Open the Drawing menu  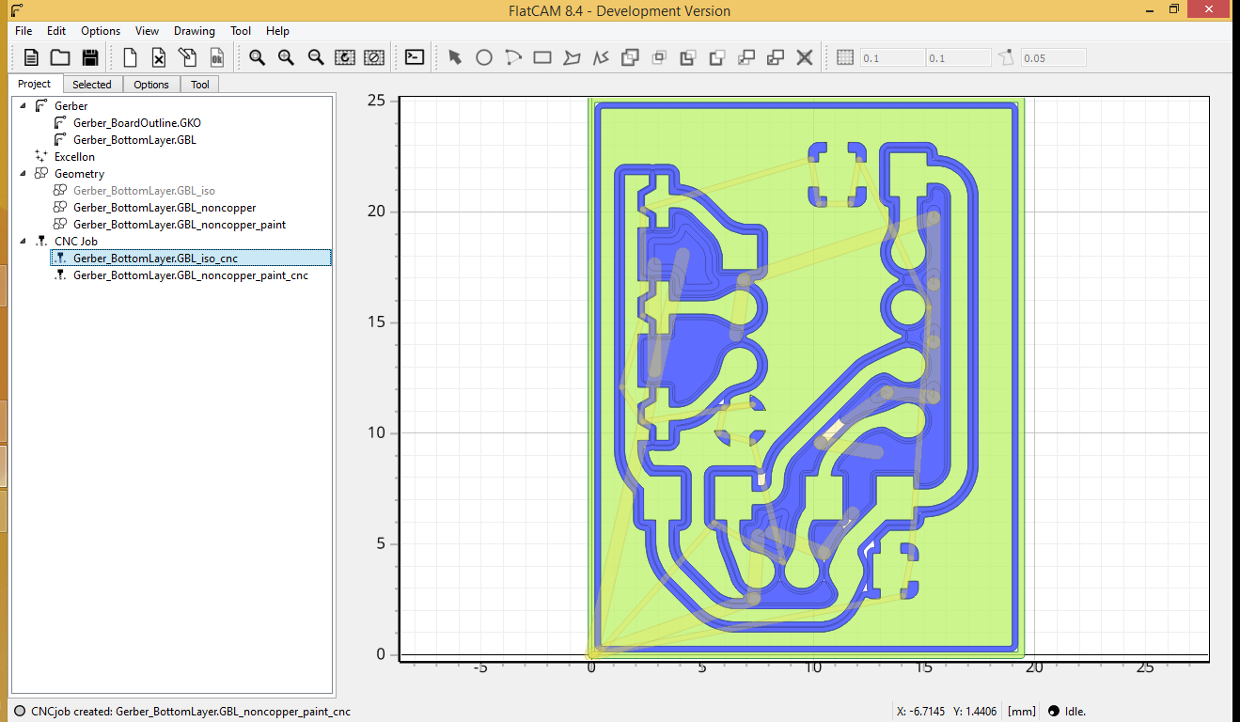(x=194, y=31)
